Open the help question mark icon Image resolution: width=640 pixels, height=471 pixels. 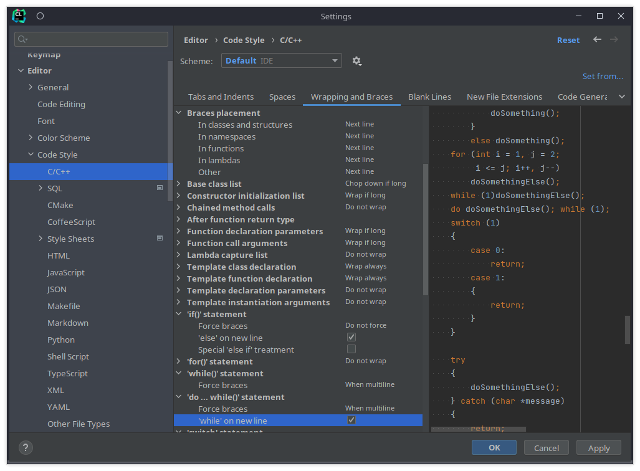click(x=25, y=447)
